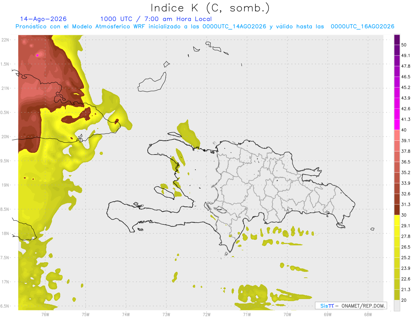Click the colorbar value 41.3
This screenshot has height=319, width=413.
tap(406, 119)
